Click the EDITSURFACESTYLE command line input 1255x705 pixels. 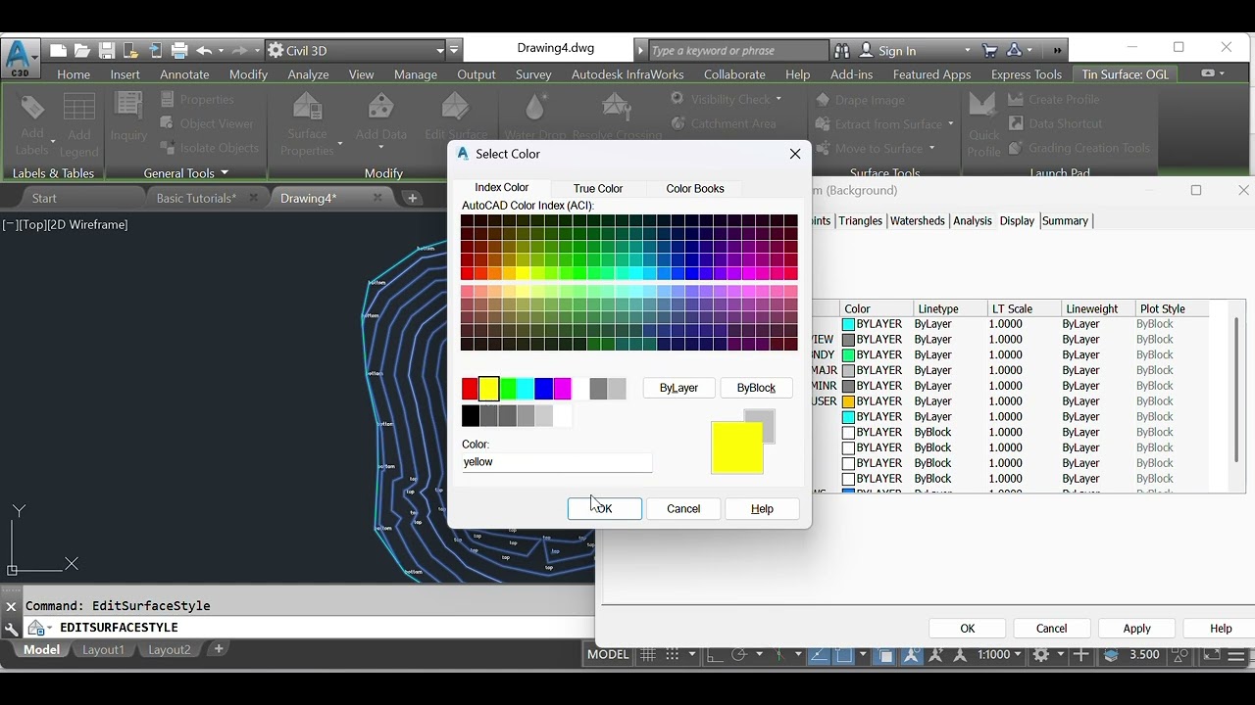coord(324,628)
